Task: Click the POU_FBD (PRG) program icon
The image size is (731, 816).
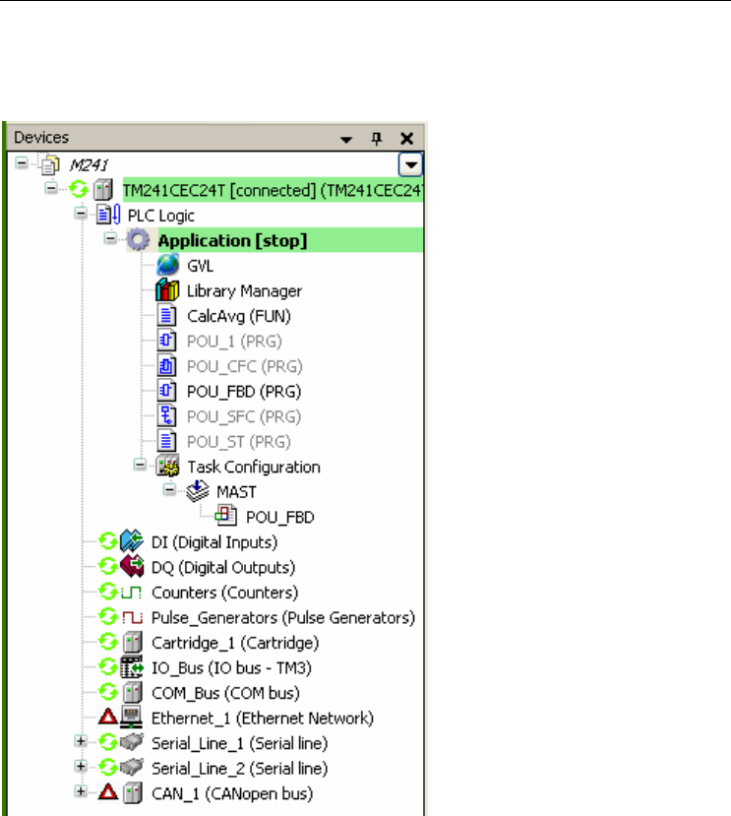Action: (166, 391)
